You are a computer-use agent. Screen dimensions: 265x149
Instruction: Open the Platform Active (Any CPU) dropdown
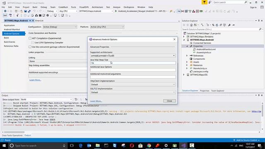pos(107,27)
